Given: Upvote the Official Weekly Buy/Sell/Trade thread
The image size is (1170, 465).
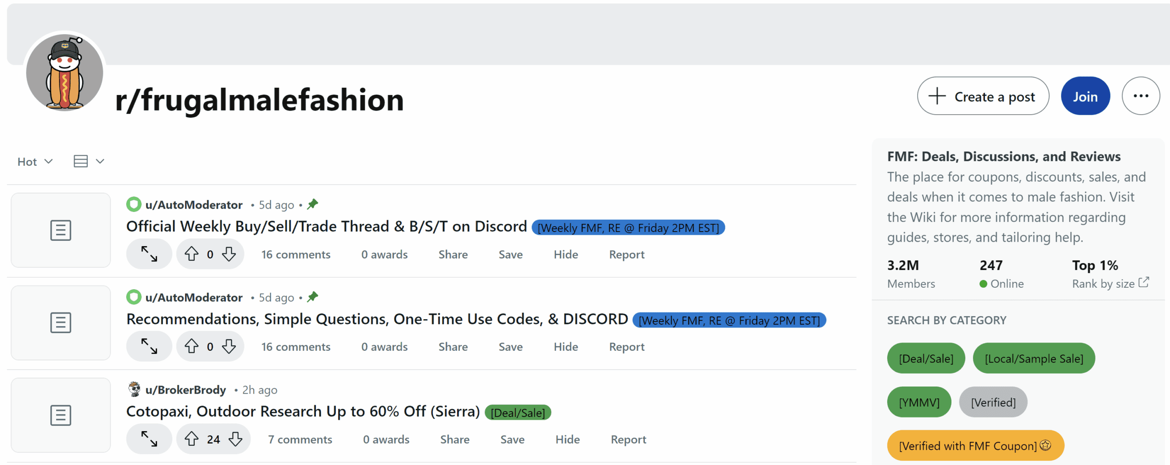Looking at the screenshot, I should pyautogui.click(x=191, y=254).
